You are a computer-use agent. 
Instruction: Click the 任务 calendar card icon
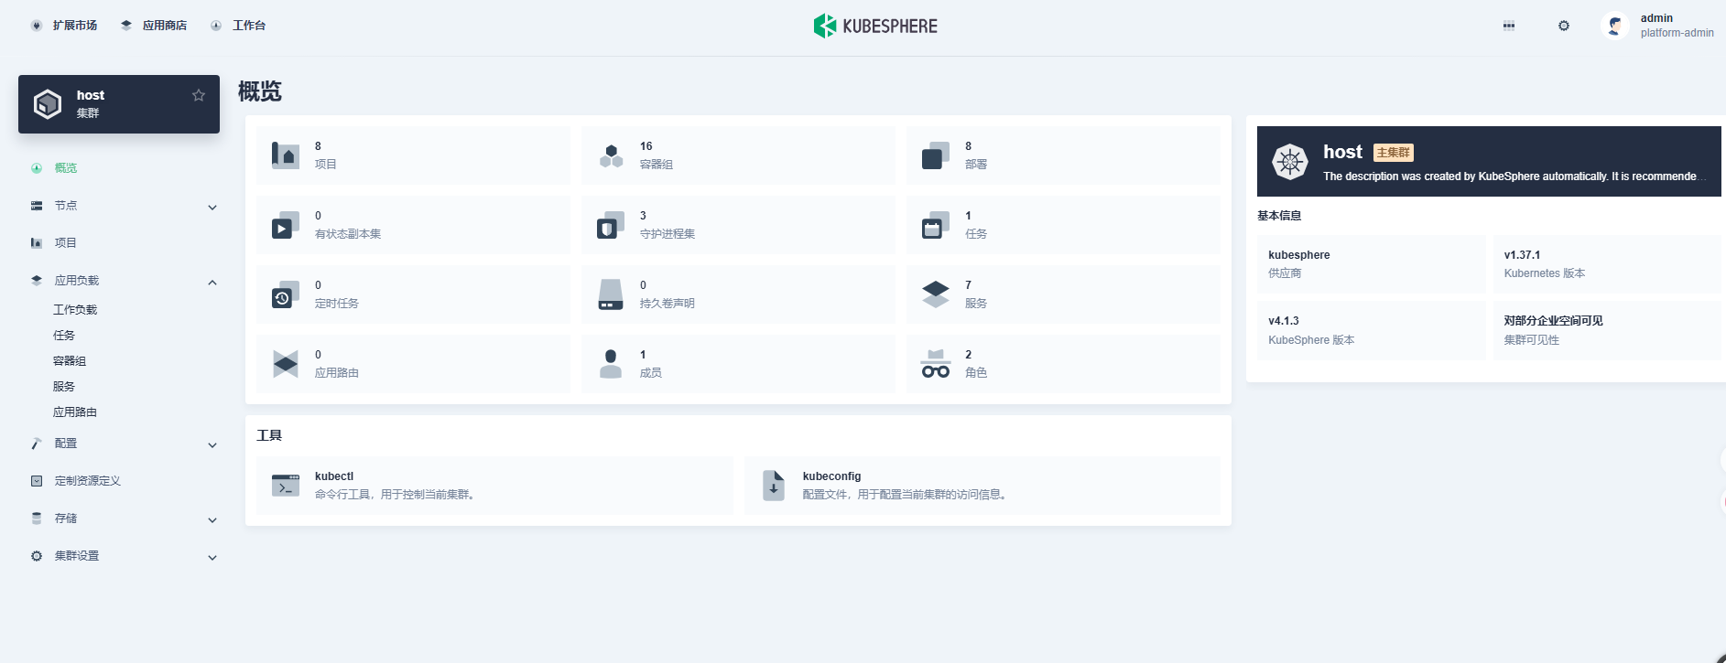(x=936, y=225)
